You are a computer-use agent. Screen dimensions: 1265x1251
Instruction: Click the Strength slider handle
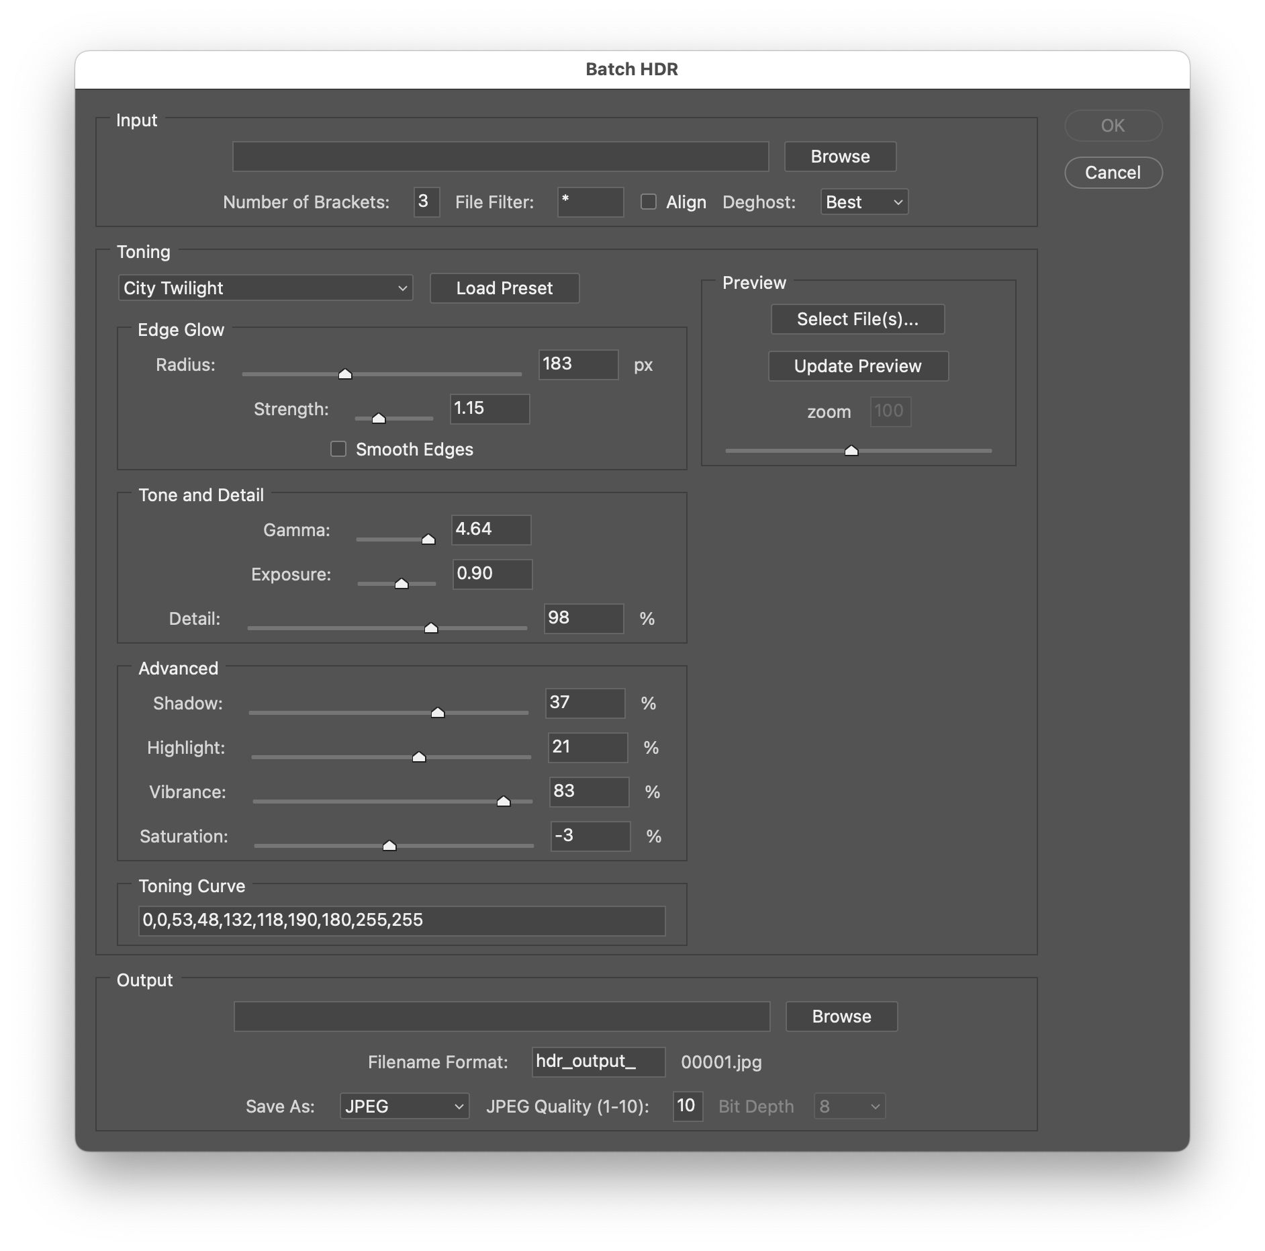(379, 419)
